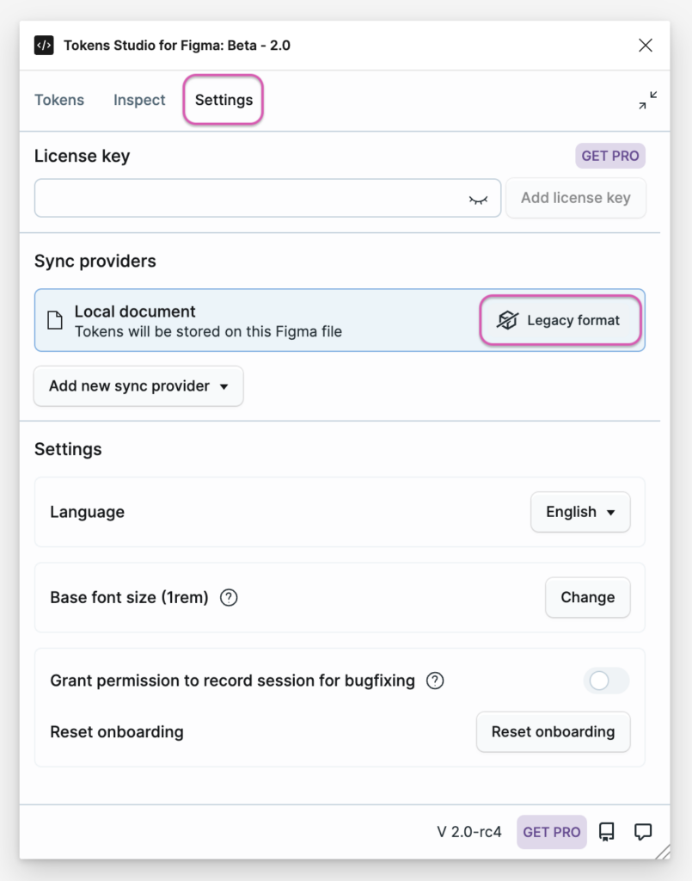
Task: Open the English language dropdown
Action: pyautogui.click(x=580, y=512)
